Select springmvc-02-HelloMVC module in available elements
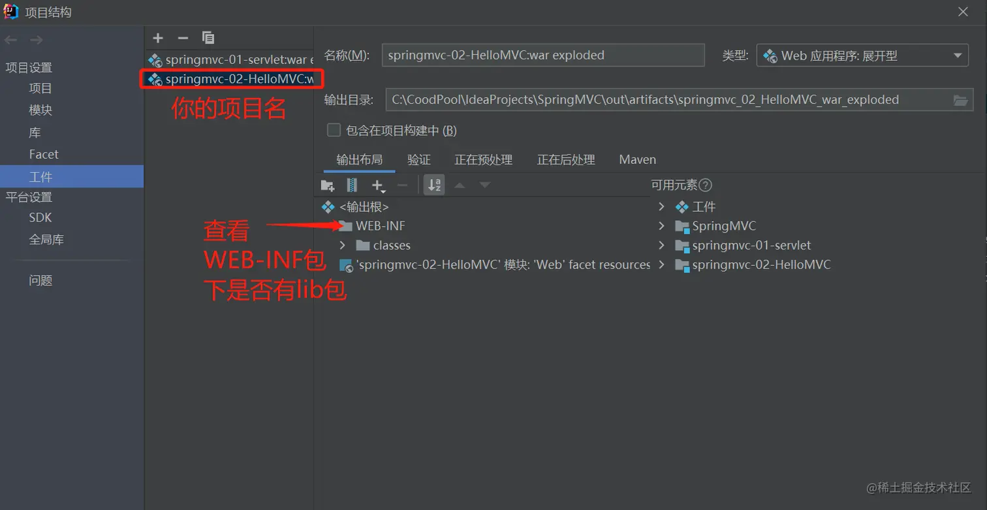This screenshot has height=510, width=987. pyautogui.click(x=753, y=265)
